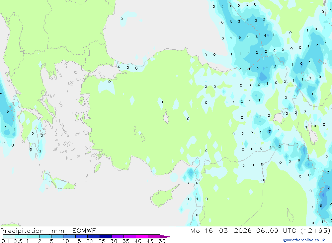332x243 pixels.
Task: Click the precipitation value '9' on the map
Action: point(321,206)
